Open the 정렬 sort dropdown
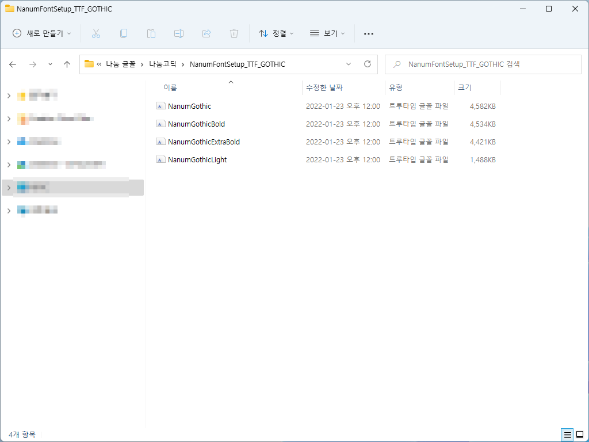Screen dimensions: 589x442 click(276, 33)
